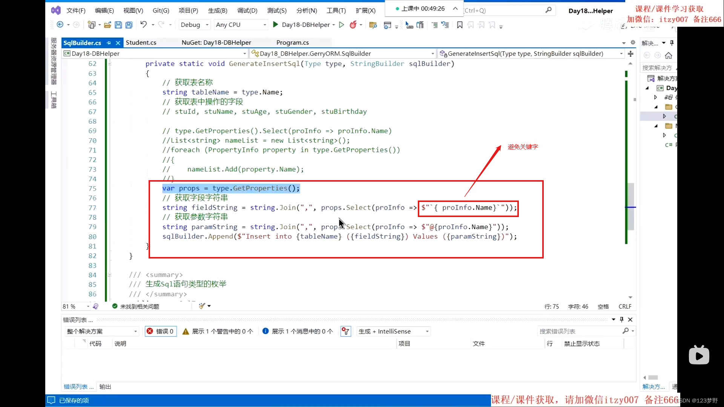Open the Debug configuration dropdown

[x=194, y=25]
